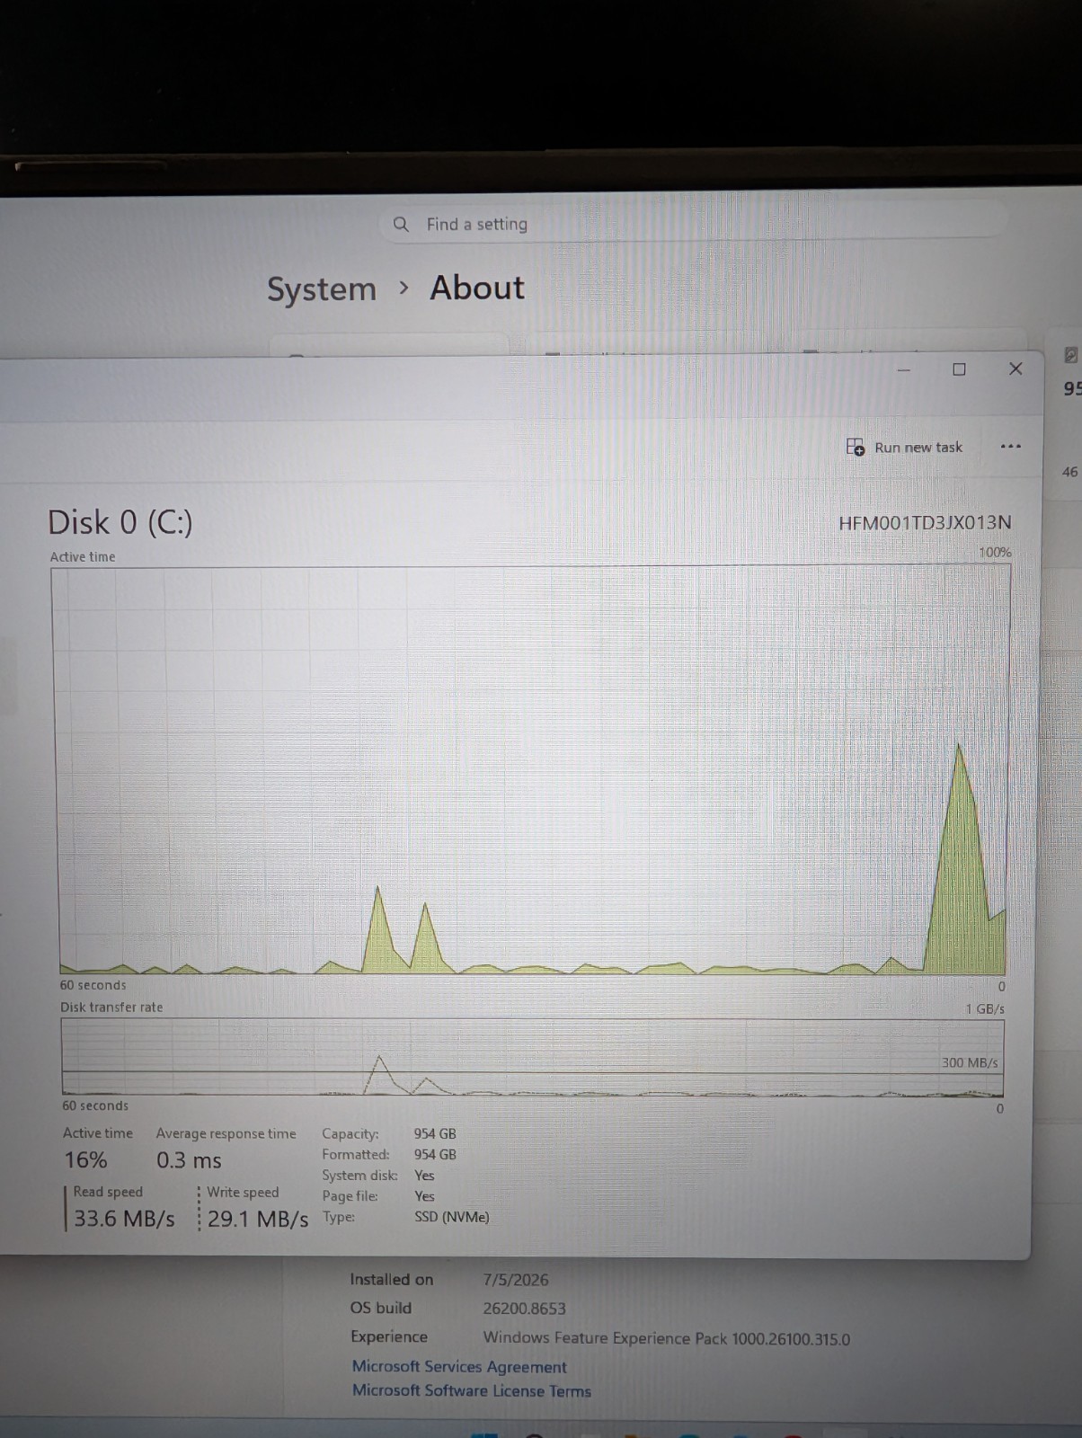The width and height of the screenshot is (1082, 1438).
Task: Click the 100% scale label on graph
Action: point(995,552)
